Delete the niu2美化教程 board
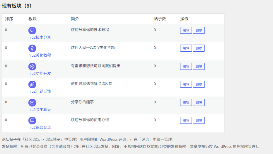Image resolution: width=273 pixels, height=154 pixels. click(199, 48)
